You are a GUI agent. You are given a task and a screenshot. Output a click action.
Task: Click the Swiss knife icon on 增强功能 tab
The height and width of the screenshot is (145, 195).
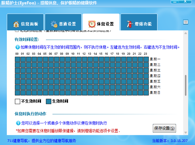129,24
